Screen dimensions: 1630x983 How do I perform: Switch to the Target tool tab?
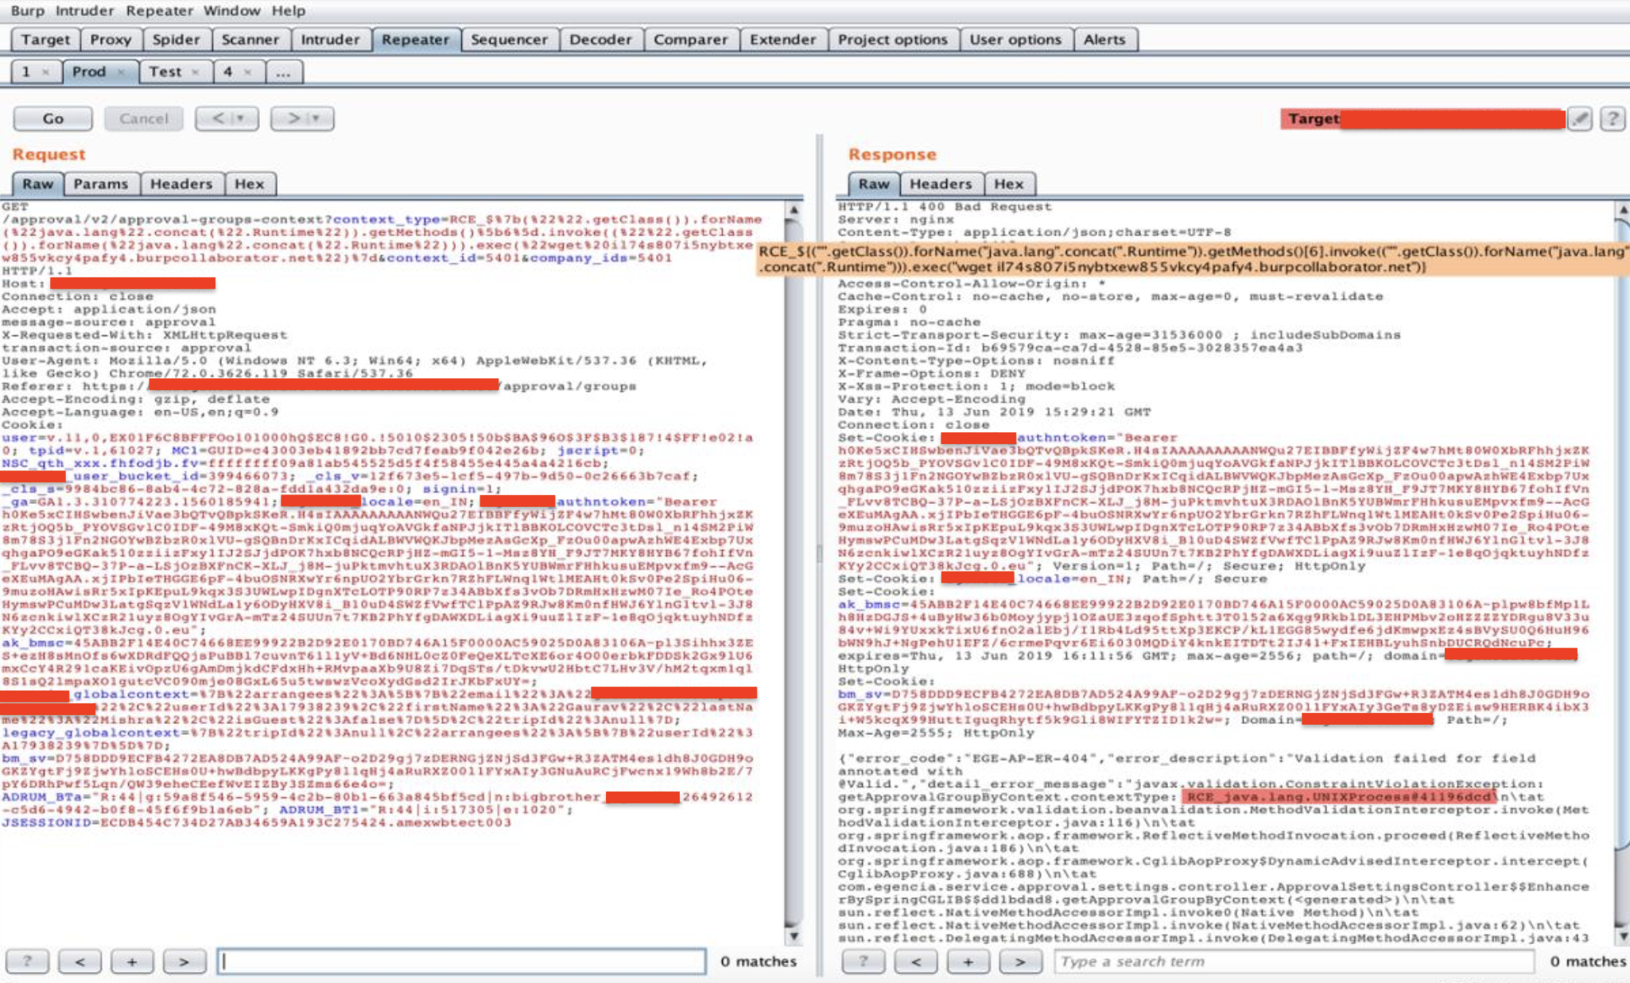pyautogui.click(x=45, y=40)
